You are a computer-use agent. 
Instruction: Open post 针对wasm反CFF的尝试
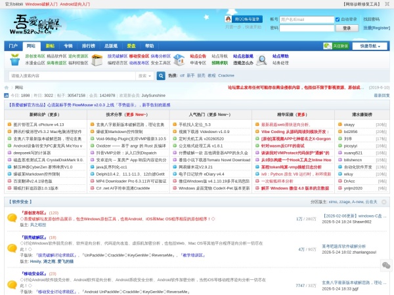[282, 146]
